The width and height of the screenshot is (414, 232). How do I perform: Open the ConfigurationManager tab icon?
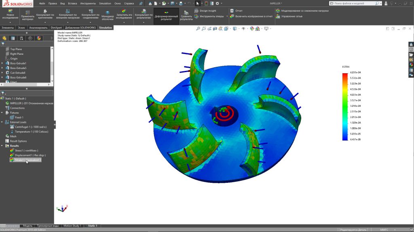coord(21,38)
